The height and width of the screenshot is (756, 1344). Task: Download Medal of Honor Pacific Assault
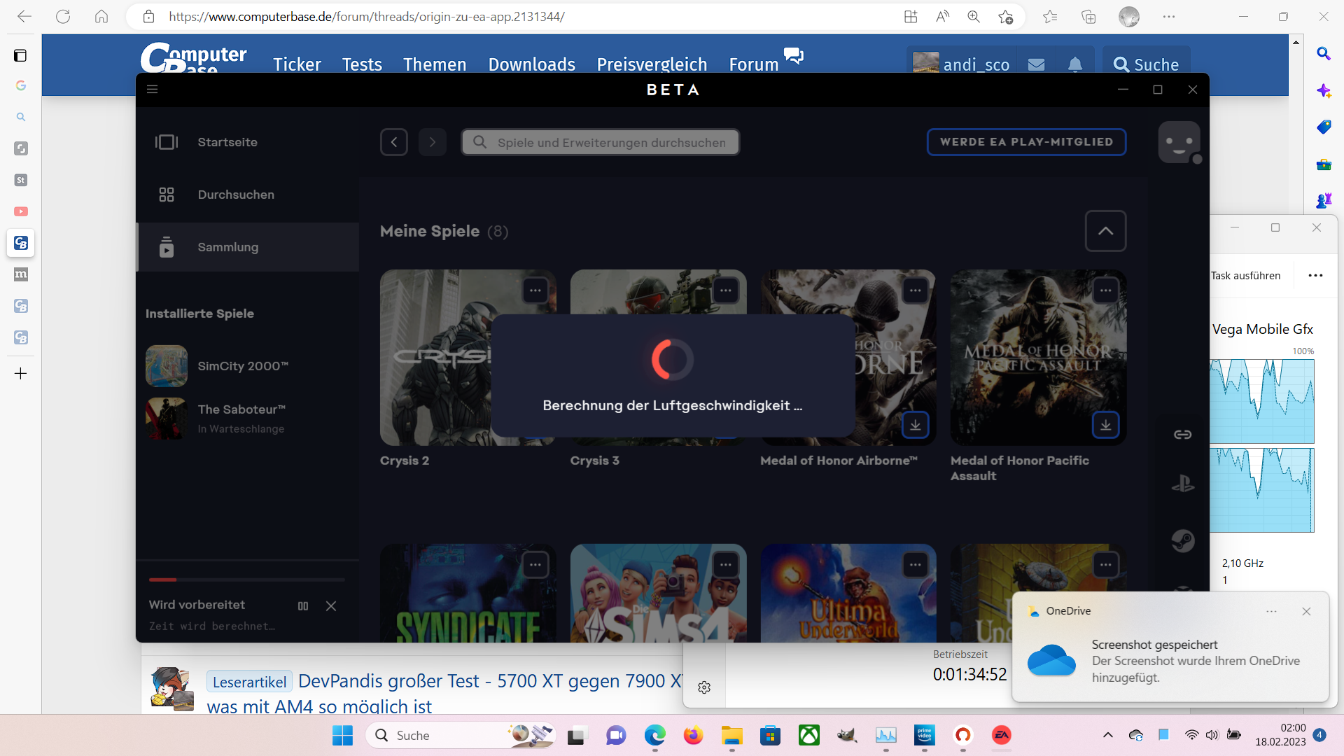coord(1105,425)
